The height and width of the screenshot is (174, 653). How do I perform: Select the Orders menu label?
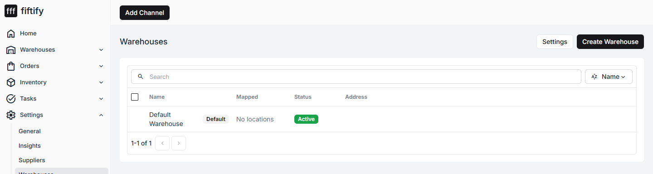click(x=29, y=66)
